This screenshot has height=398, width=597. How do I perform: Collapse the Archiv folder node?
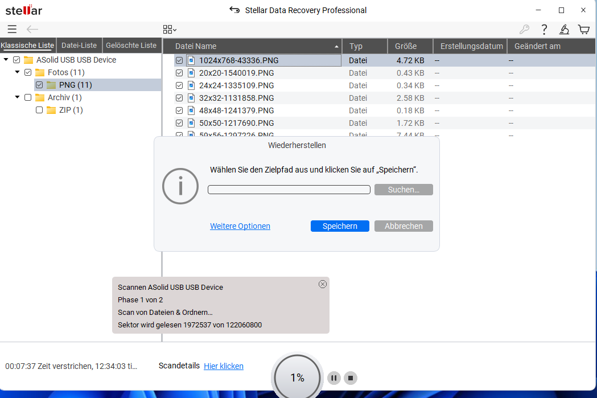click(x=18, y=97)
